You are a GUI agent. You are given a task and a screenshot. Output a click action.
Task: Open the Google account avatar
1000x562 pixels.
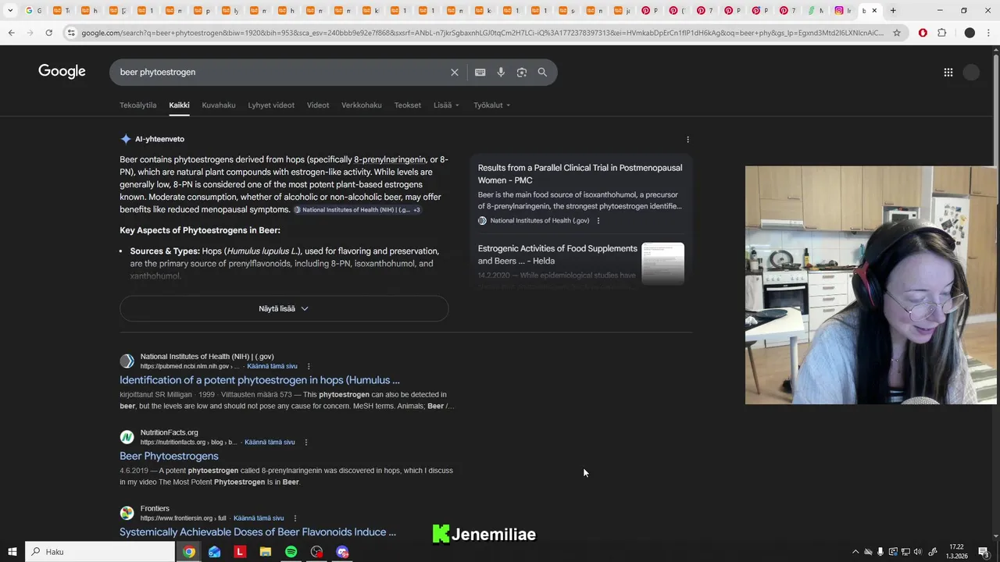971,73
